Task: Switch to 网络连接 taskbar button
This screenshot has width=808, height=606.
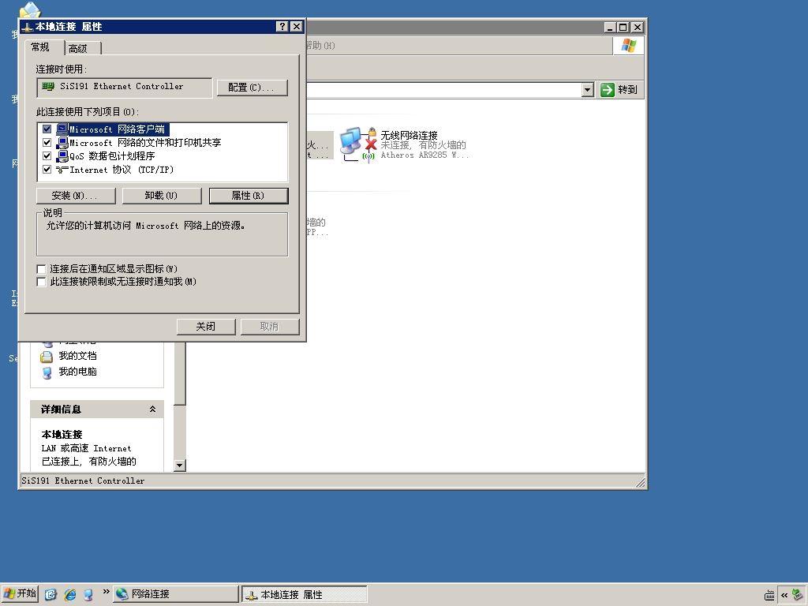Action: tap(176, 593)
